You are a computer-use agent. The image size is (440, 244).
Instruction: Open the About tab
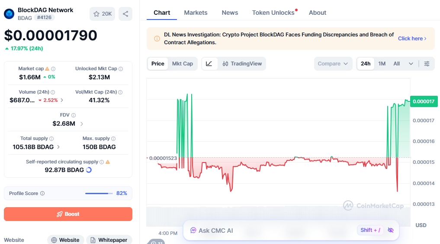pos(318,13)
